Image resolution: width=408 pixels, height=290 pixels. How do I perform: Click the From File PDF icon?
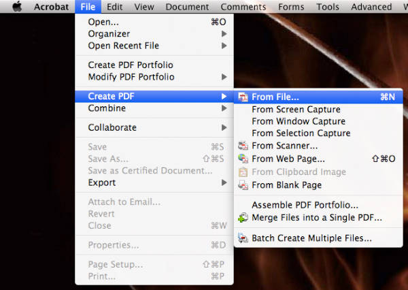point(243,97)
